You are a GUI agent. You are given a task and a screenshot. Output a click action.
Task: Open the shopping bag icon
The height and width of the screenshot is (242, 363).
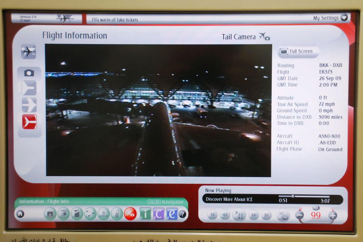point(50,214)
